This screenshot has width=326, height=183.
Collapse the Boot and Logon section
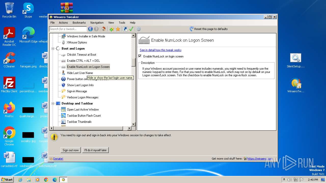pos(53,49)
